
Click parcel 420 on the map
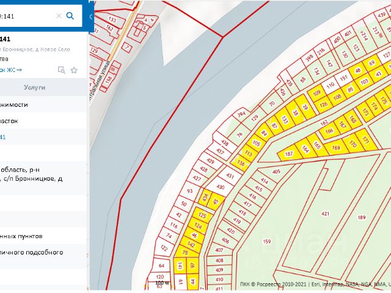(230, 231)
